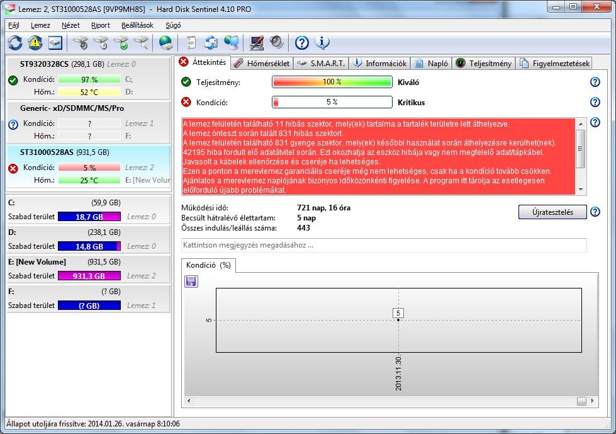Image resolution: width=616 pixels, height=434 pixels.
Task: Select the ST31000528AS disk entry
Action: pos(88,166)
